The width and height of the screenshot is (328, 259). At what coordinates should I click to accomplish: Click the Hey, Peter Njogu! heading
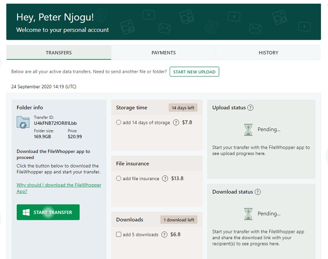55,17
